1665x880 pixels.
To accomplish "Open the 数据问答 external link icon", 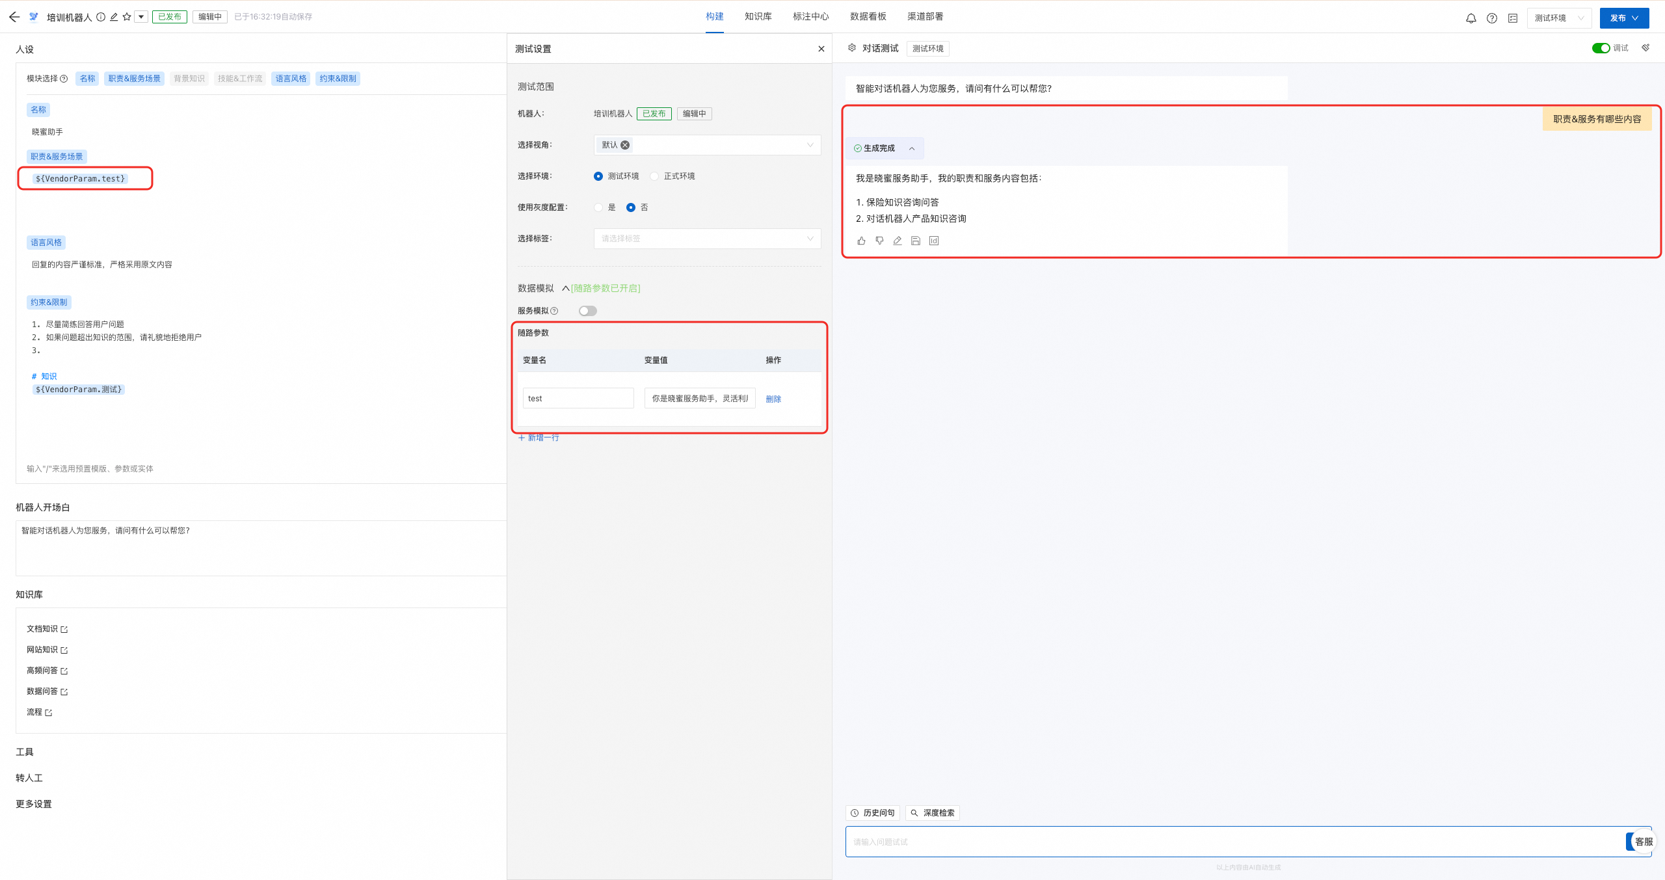I will pos(64,692).
